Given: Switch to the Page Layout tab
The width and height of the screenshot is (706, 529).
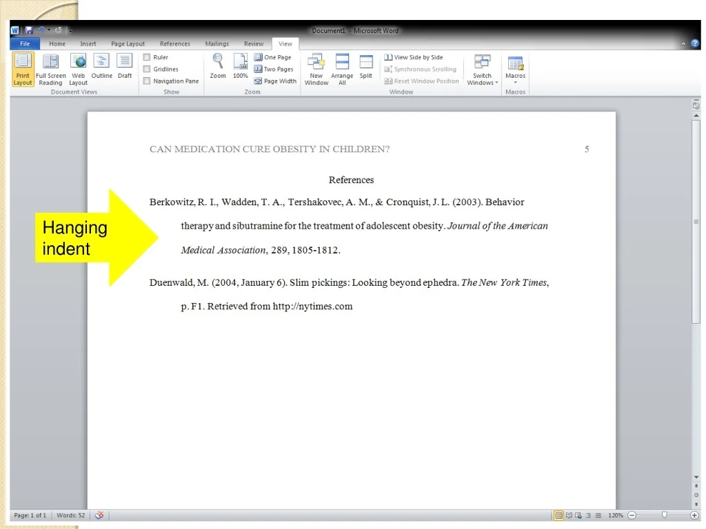Looking at the screenshot, I should 128,43.
